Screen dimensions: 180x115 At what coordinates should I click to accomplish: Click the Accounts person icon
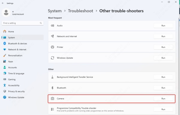coord(4,67)
